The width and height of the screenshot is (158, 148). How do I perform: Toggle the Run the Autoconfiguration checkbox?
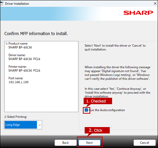tap(86, 110)
